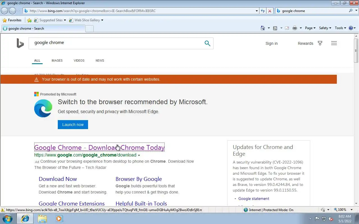The image size is (359, 224).
Task: Click the Browser By Google sublink
Action: (139, 179)
